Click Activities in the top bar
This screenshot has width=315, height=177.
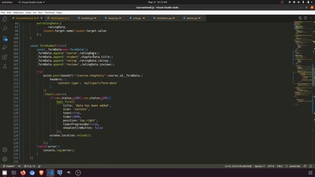click(7, 2)
